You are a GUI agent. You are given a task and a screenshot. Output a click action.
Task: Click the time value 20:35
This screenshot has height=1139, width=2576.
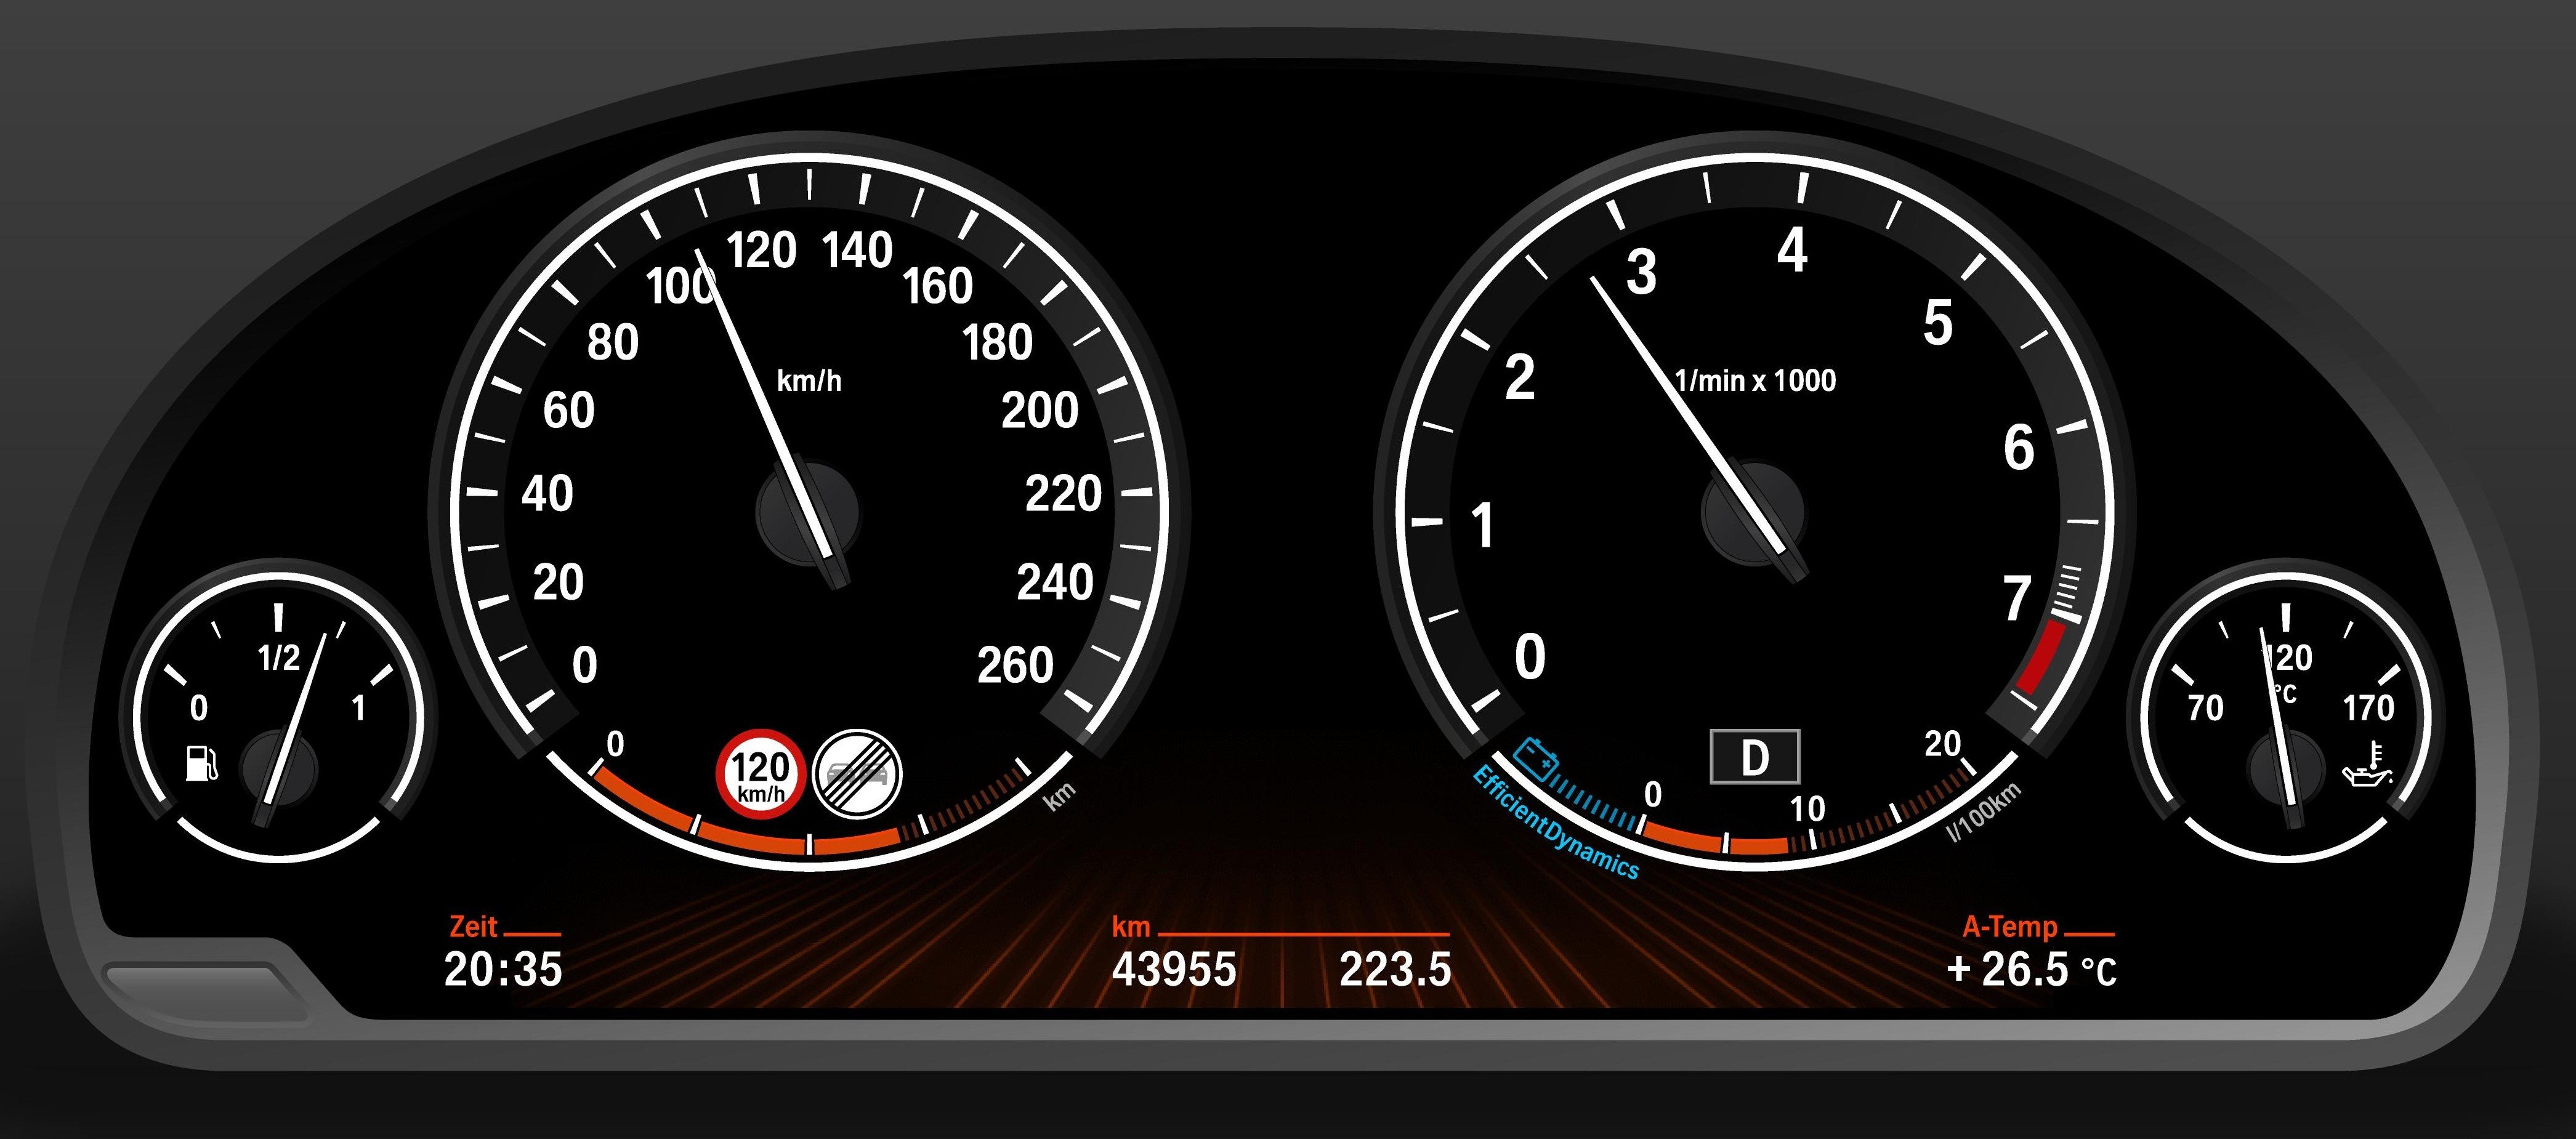[503, 969]
